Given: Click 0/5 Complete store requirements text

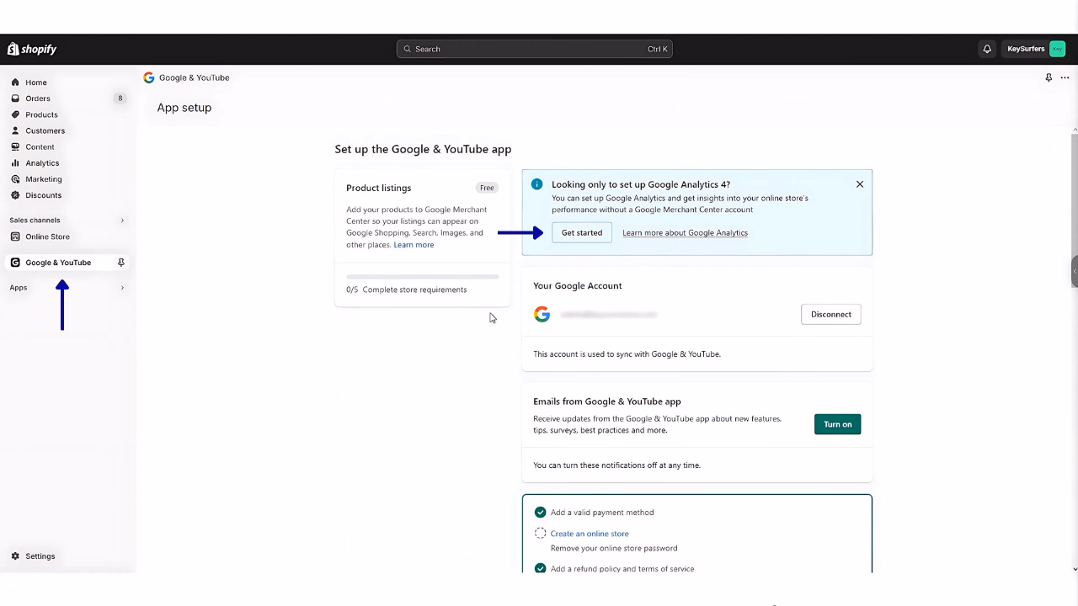Looking at the screenshot, I should coord(406,290).
